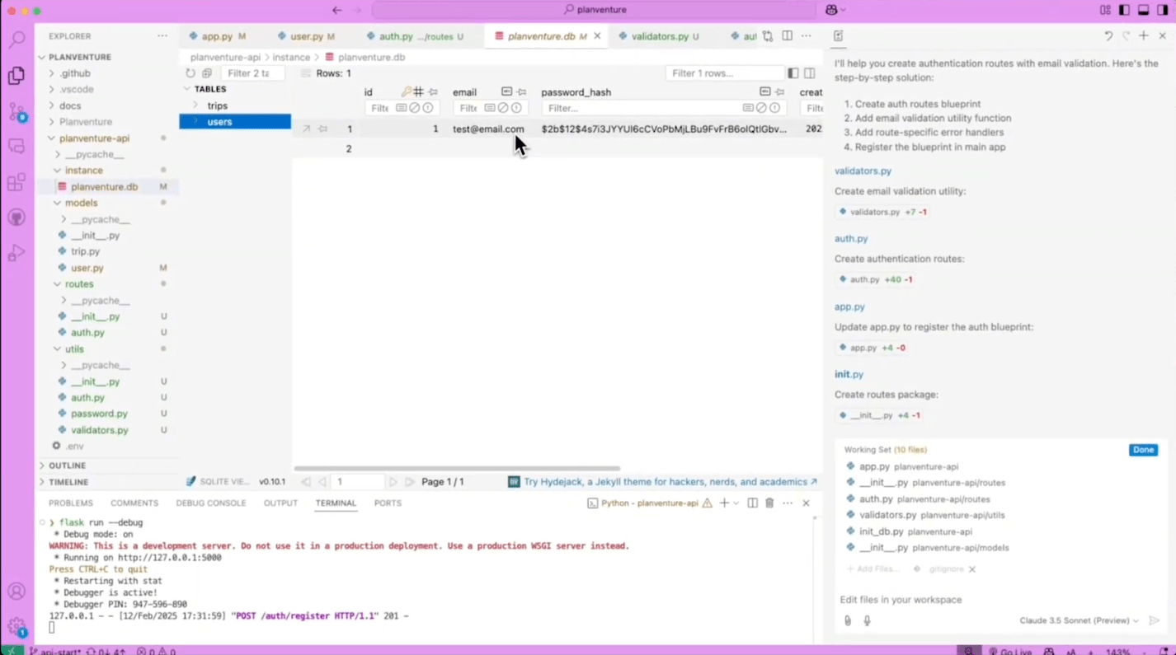Open the Run and Debug view
Viewport: 1176px width, 655px height.
tap(16, 253)
